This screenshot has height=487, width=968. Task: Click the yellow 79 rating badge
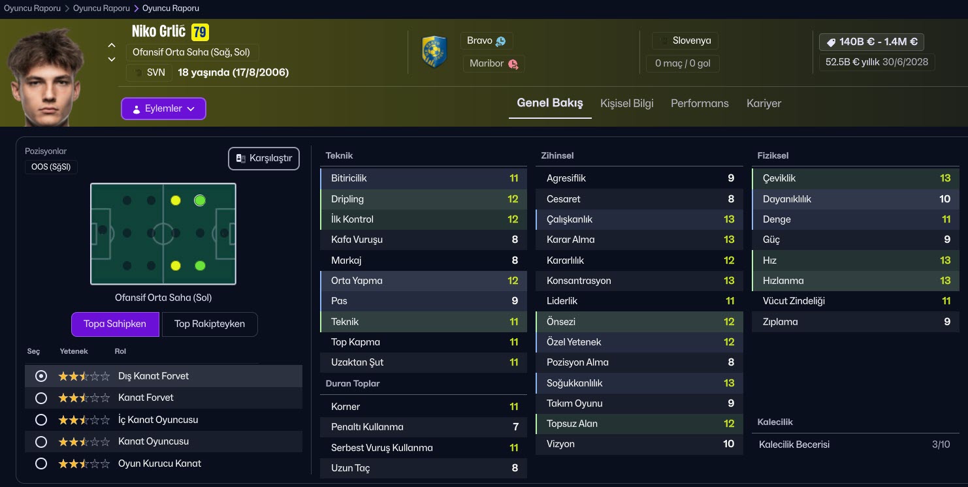click(200, 32)
